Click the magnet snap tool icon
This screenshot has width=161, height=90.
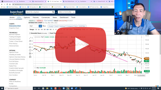coord(30,57)
